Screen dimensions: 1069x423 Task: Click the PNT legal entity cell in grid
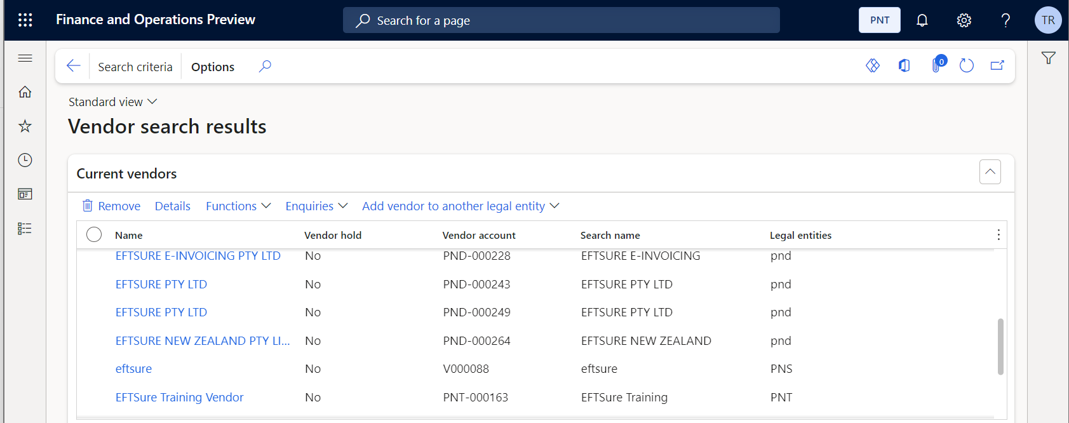[781, 398]
